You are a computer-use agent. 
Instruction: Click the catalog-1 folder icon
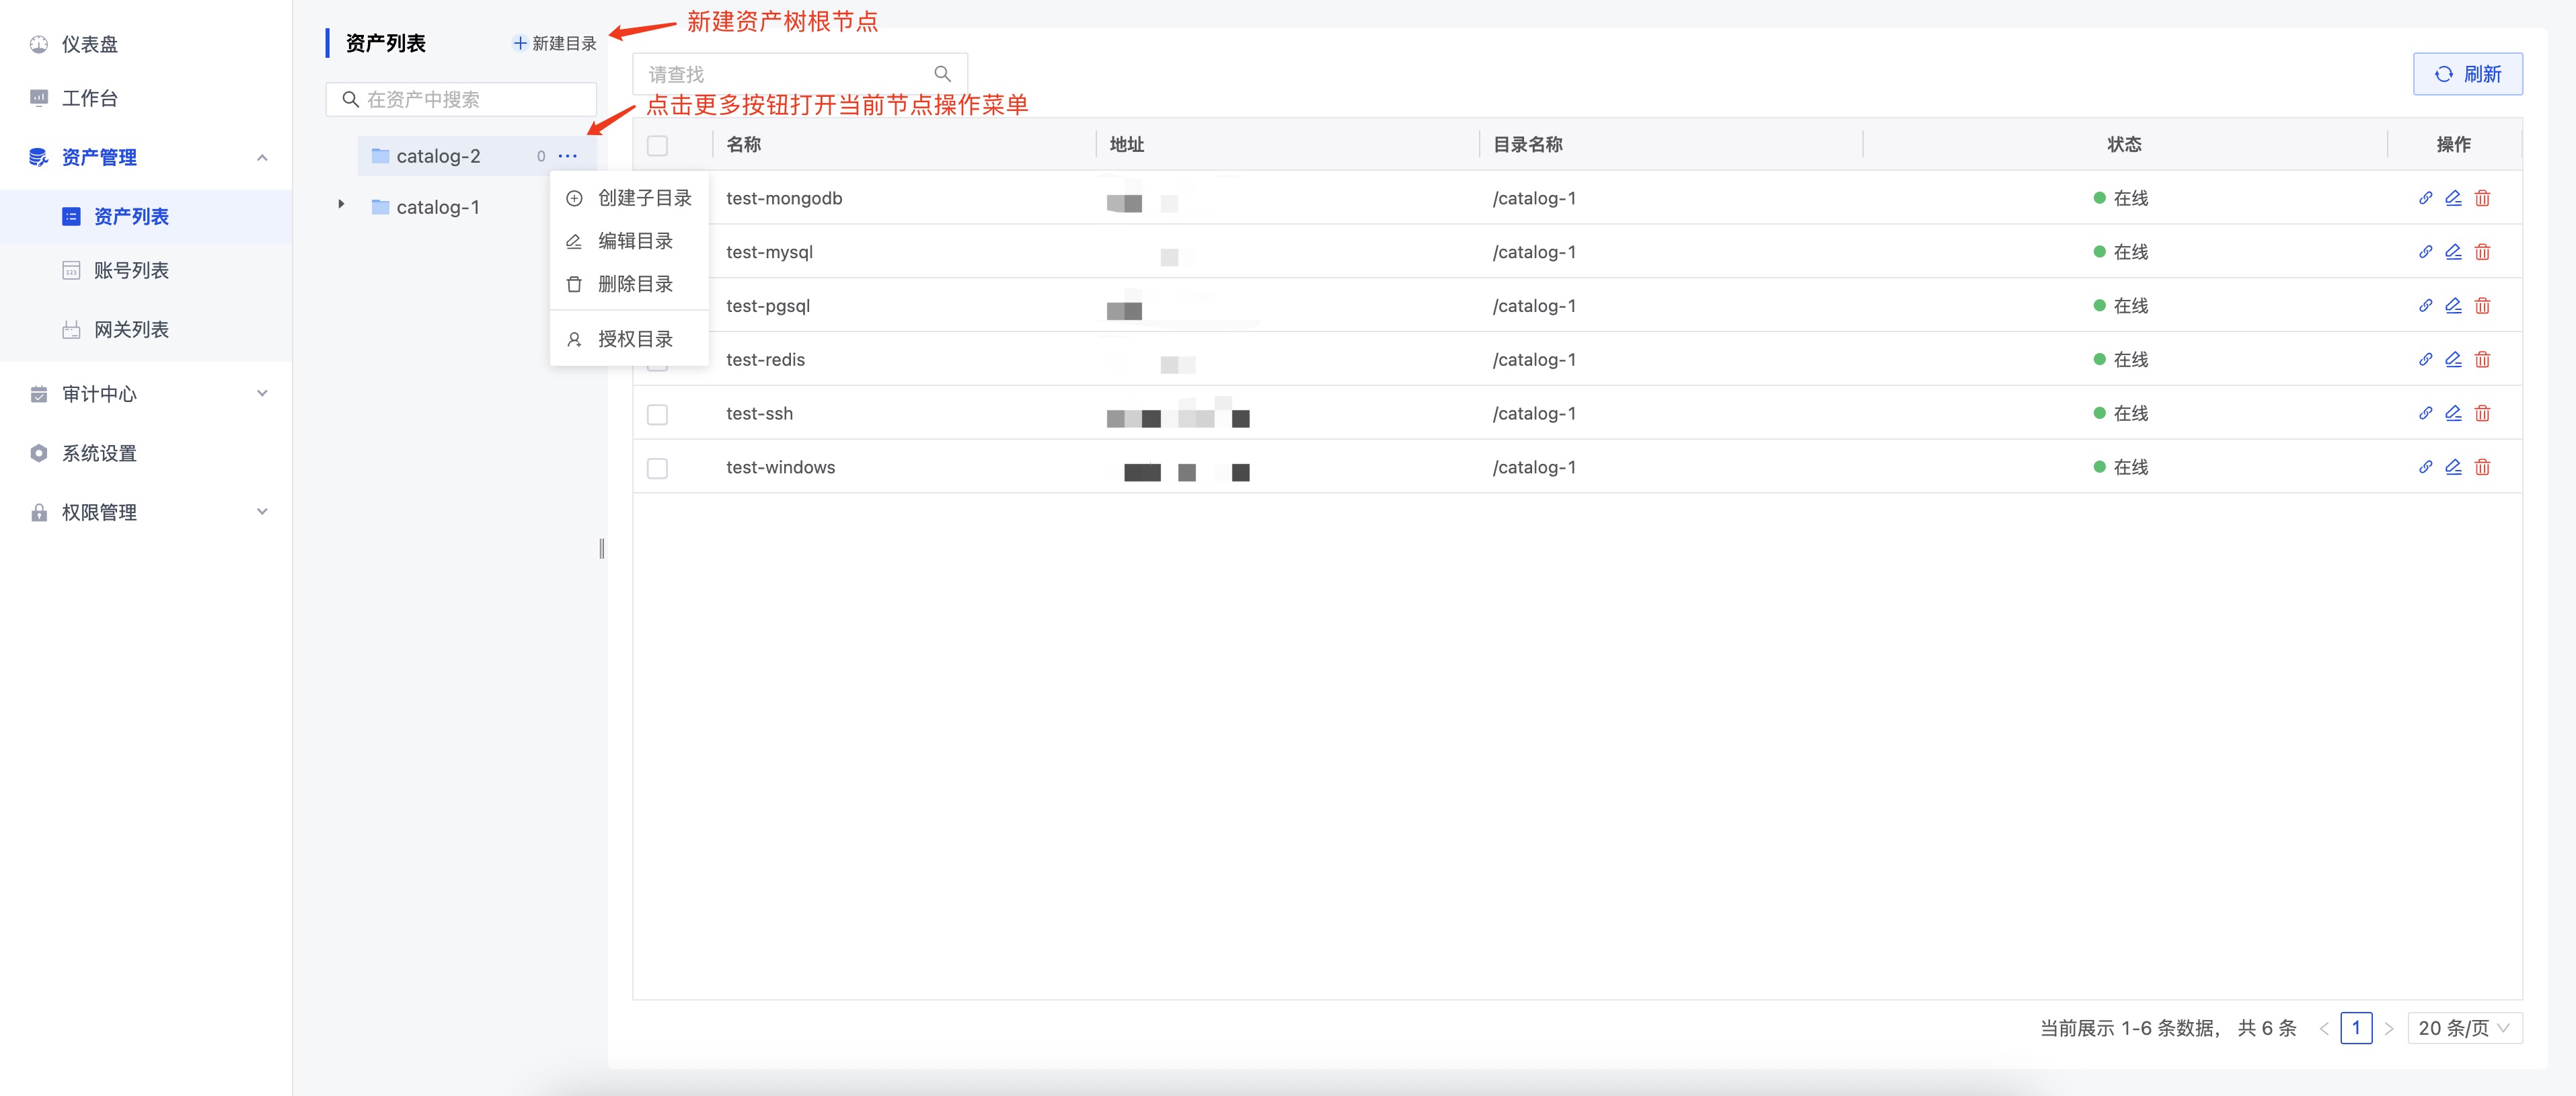coord(380,207)
